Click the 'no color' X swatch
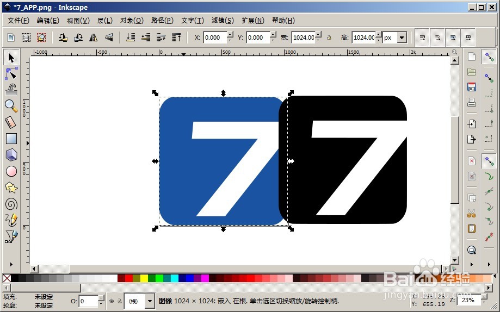The height and width of the screenshot is (312, 500). coord(7,278)
